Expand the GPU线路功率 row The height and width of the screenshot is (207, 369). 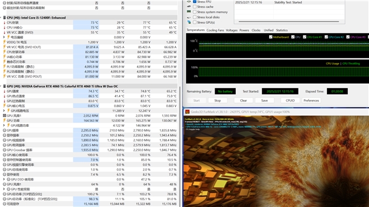[x=4, y=125]
